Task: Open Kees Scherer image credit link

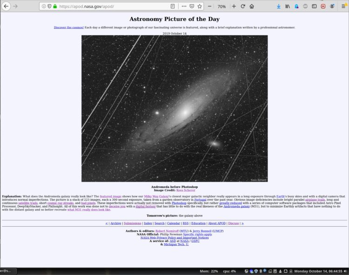Action: click(x=186, y=190)
